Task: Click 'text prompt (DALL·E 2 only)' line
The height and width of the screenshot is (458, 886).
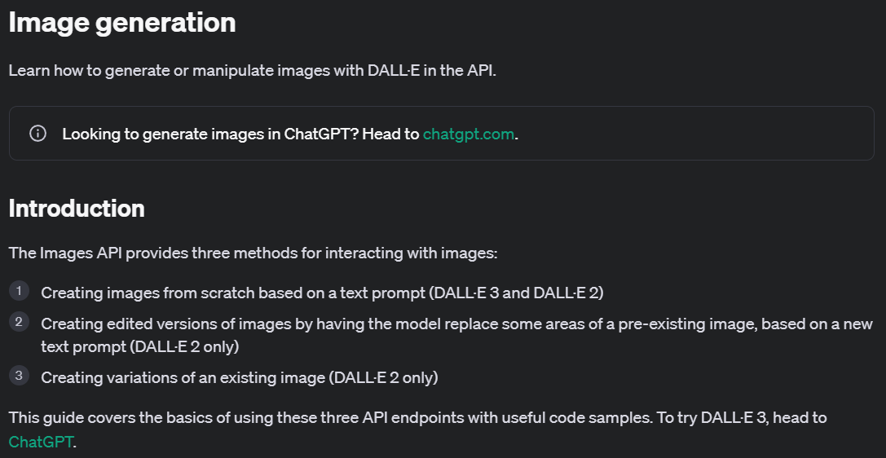Action: point(140,346)
